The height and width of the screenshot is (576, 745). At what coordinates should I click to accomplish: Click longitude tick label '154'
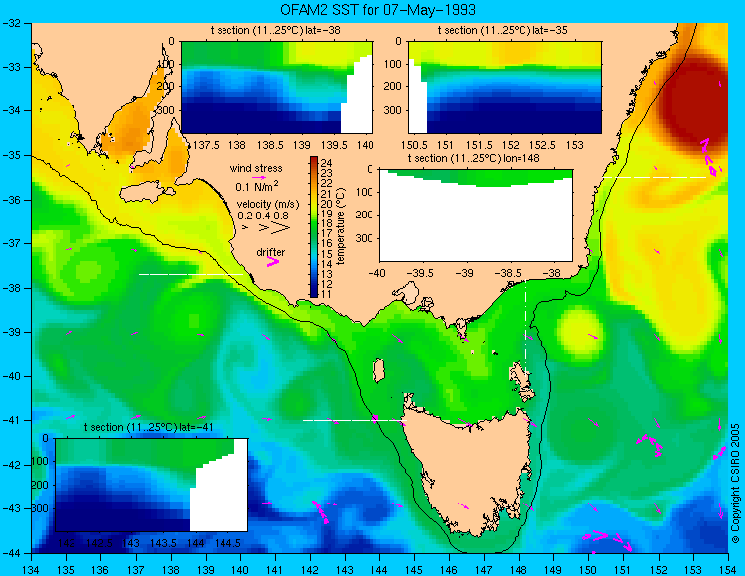[727, 569]
